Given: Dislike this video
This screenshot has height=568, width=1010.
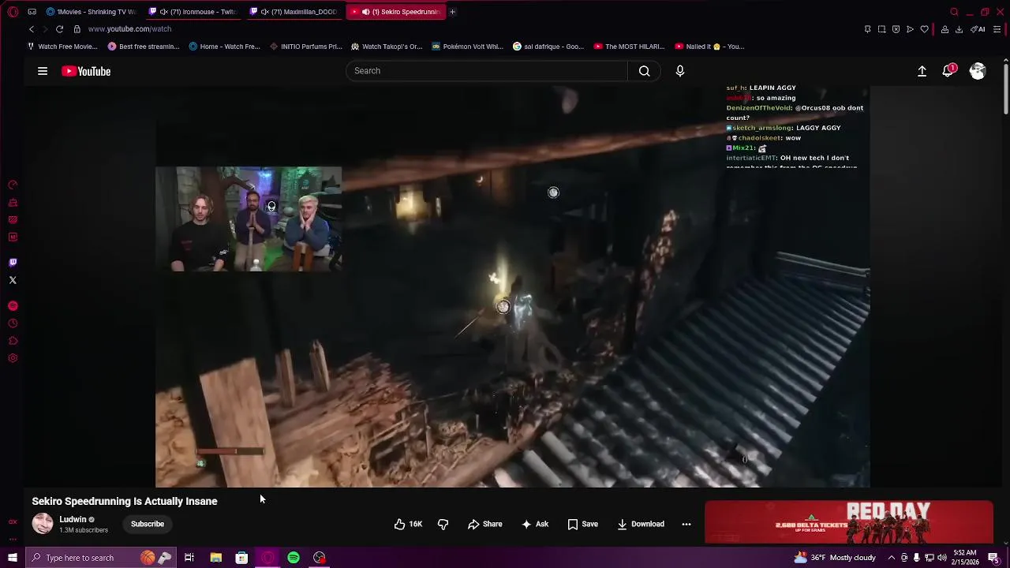Looking at the screenshot, I should pyautogui.click(x=443, y=524).
